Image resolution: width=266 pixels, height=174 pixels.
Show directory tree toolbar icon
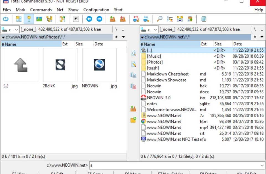pyautogui.click(x=49, y=19)
